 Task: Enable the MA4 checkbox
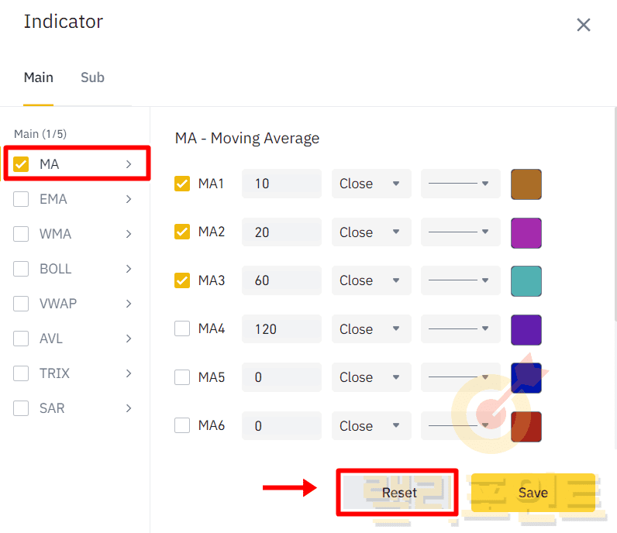pos(182,328)
